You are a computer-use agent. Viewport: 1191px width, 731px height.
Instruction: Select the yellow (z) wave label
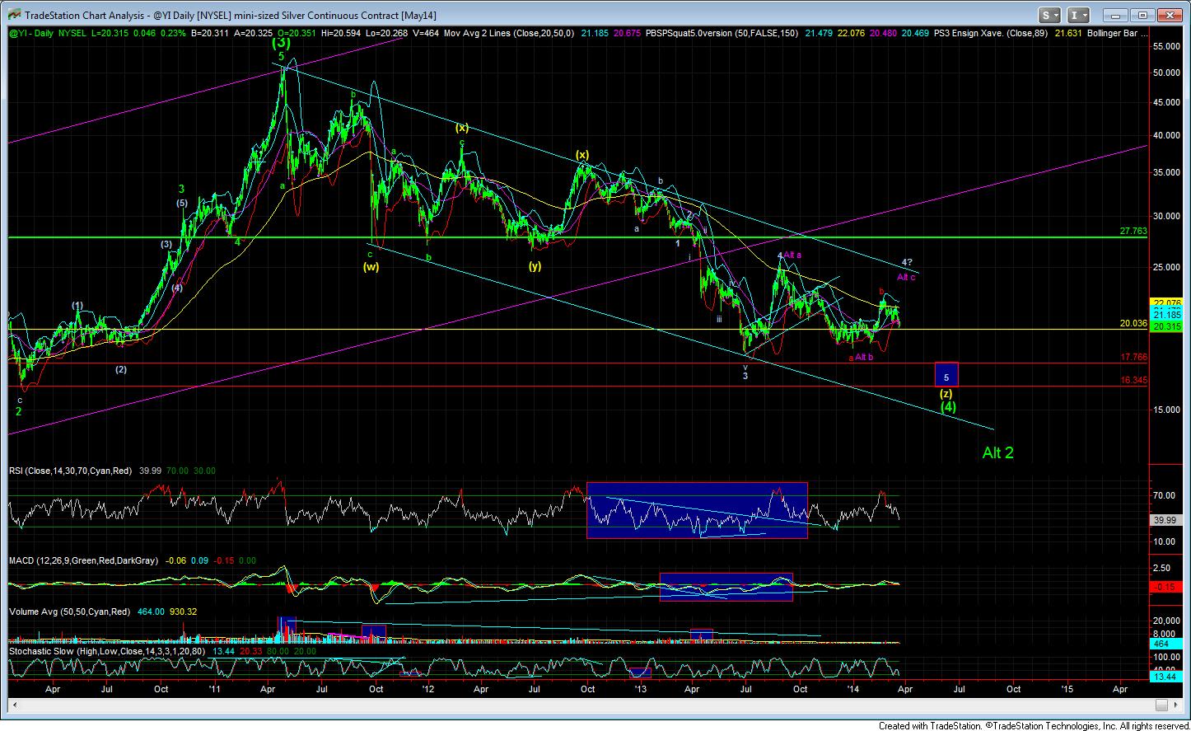(x=946, y=393)
